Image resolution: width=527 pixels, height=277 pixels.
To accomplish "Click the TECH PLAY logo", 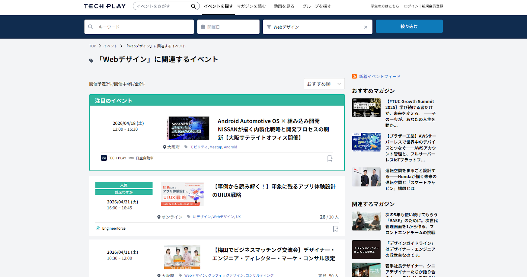I will click(x=105, y=6).
